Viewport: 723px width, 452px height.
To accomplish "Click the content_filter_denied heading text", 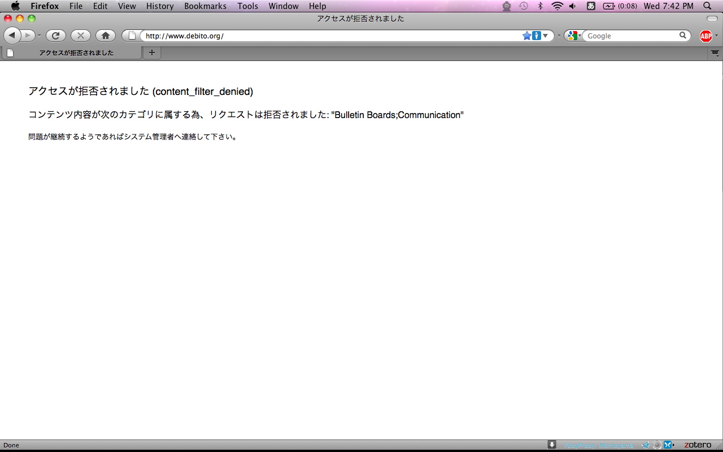I will pyautogui.click(x=203, y=92).
